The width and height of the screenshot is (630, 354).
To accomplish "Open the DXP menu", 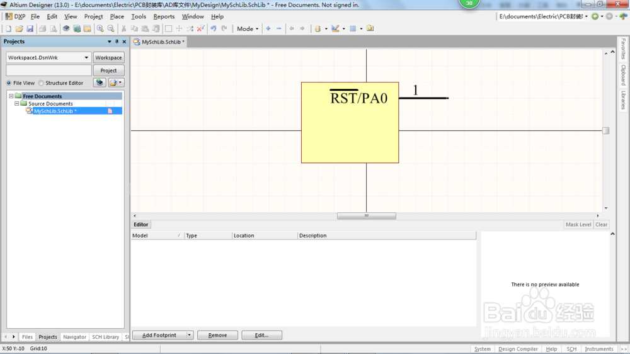I will point(16,16).
